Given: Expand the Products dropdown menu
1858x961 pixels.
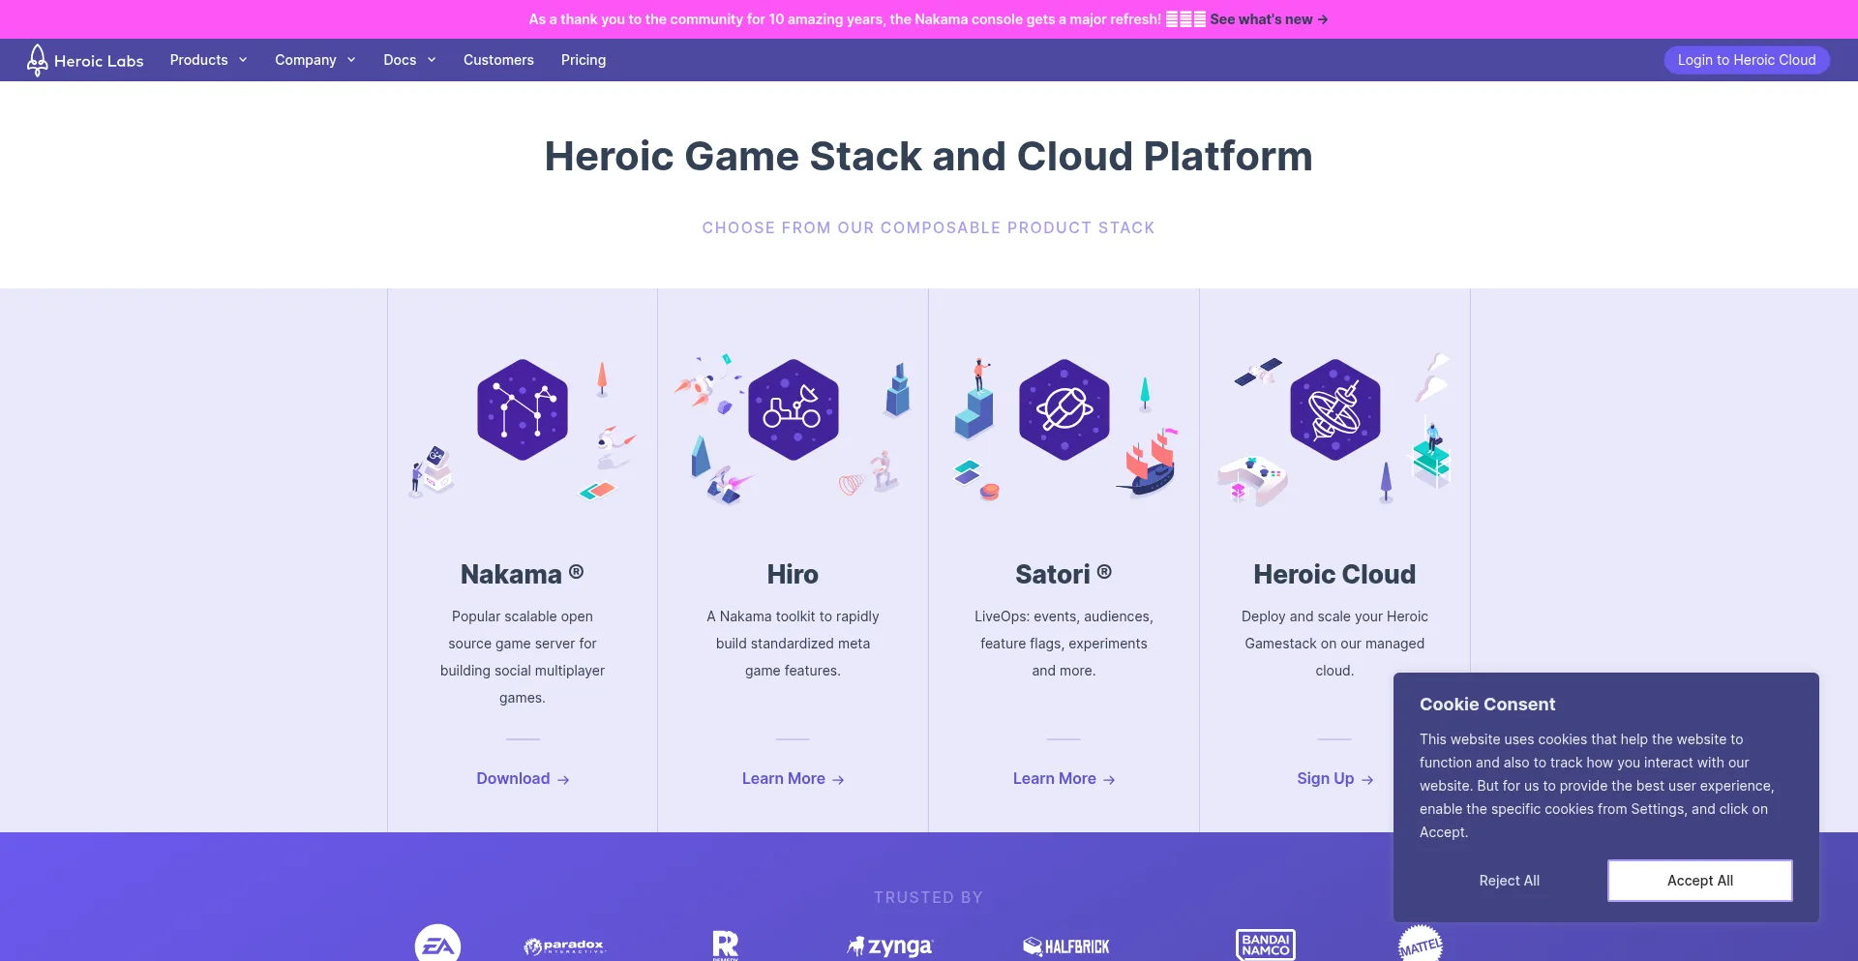Looking at the screenshot, I should (x=208, y=60).
